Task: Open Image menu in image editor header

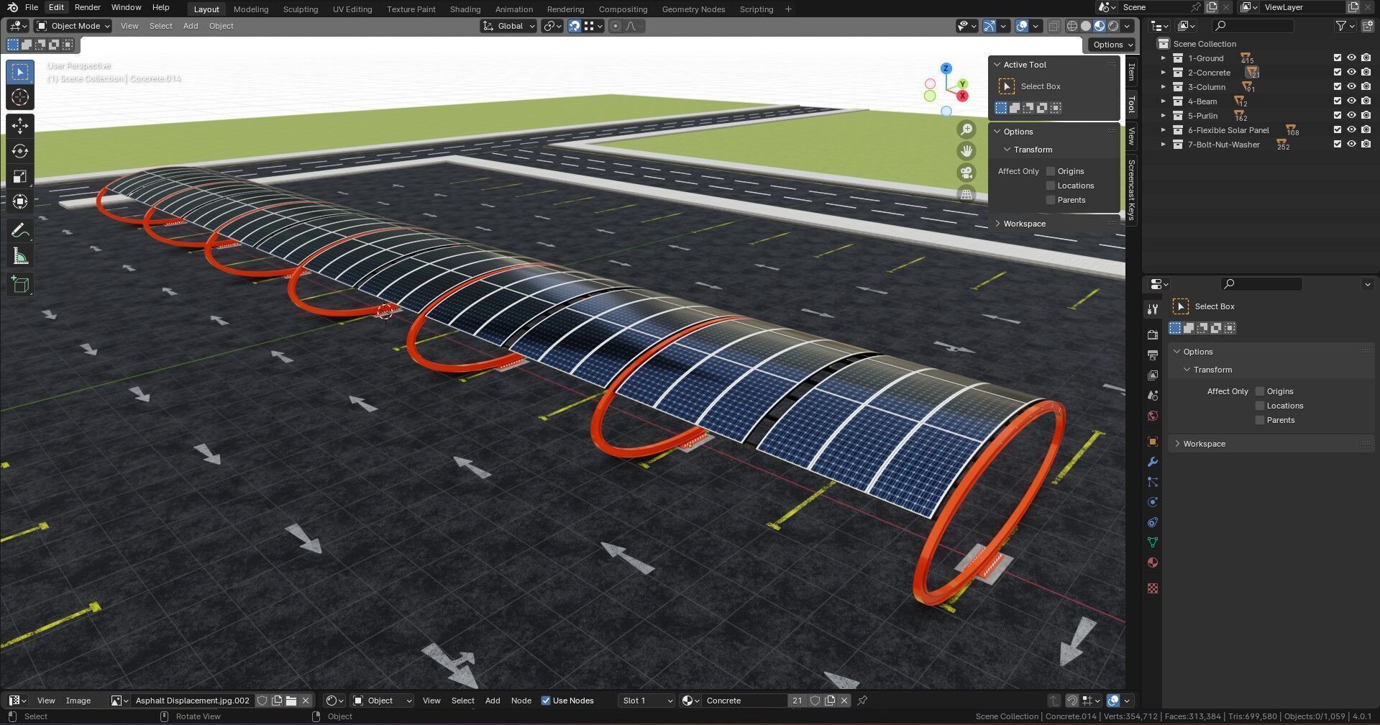Action: (78, 701)
